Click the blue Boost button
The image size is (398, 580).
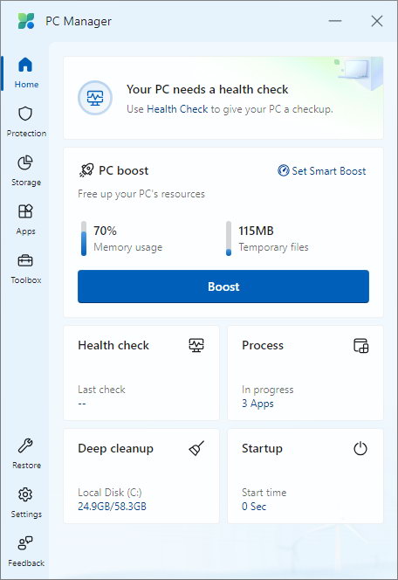[x=223, y=287]
